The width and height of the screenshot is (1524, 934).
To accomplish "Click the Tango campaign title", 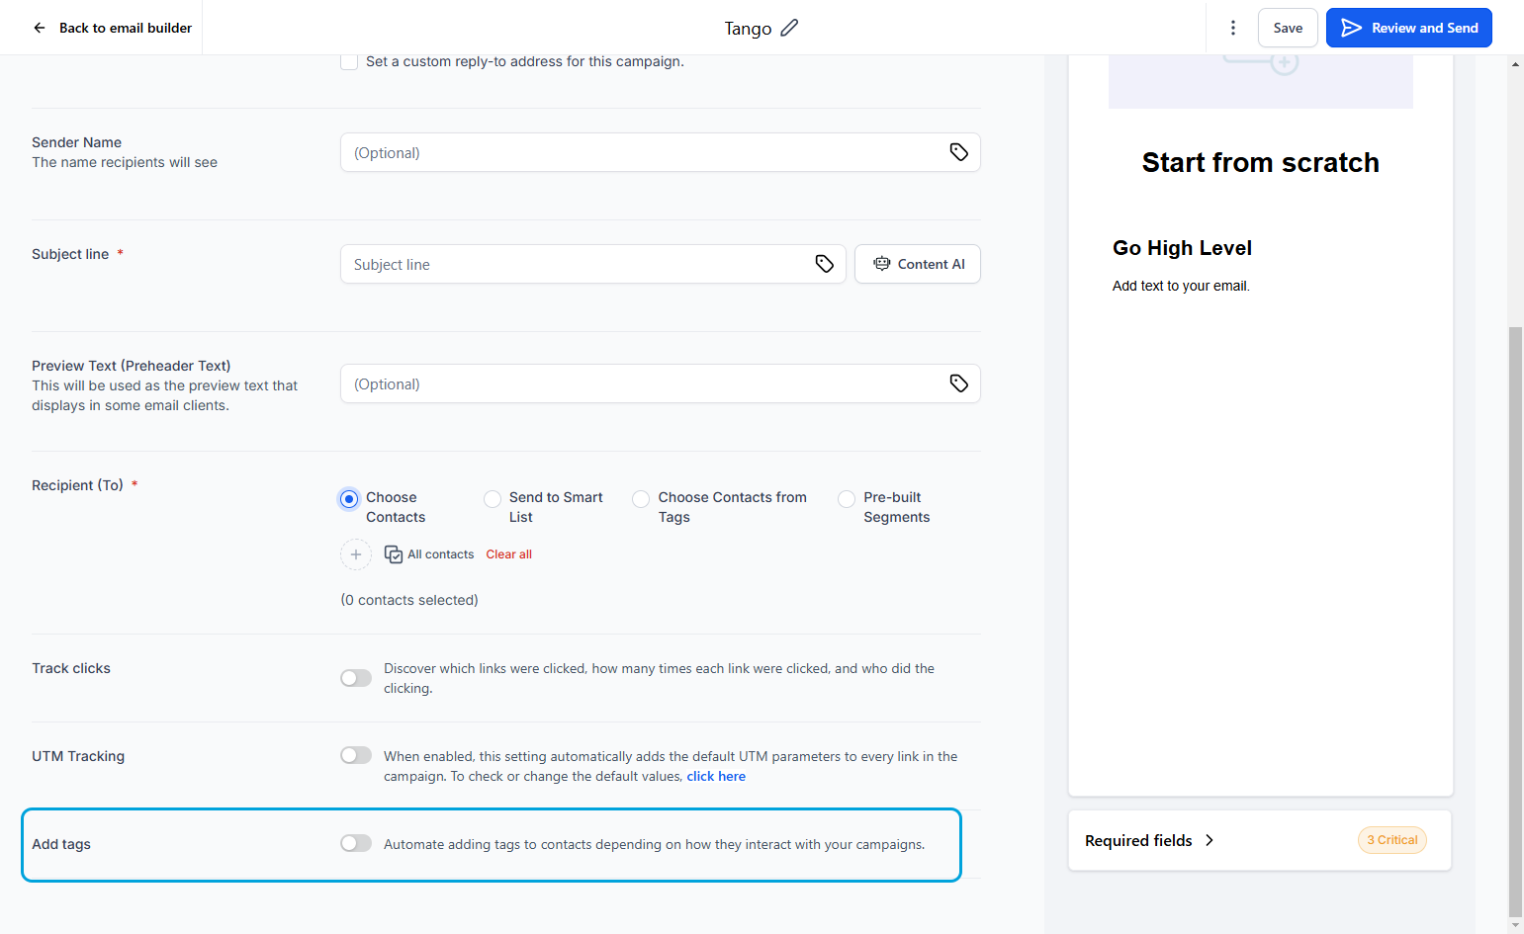I will point(748,28).
